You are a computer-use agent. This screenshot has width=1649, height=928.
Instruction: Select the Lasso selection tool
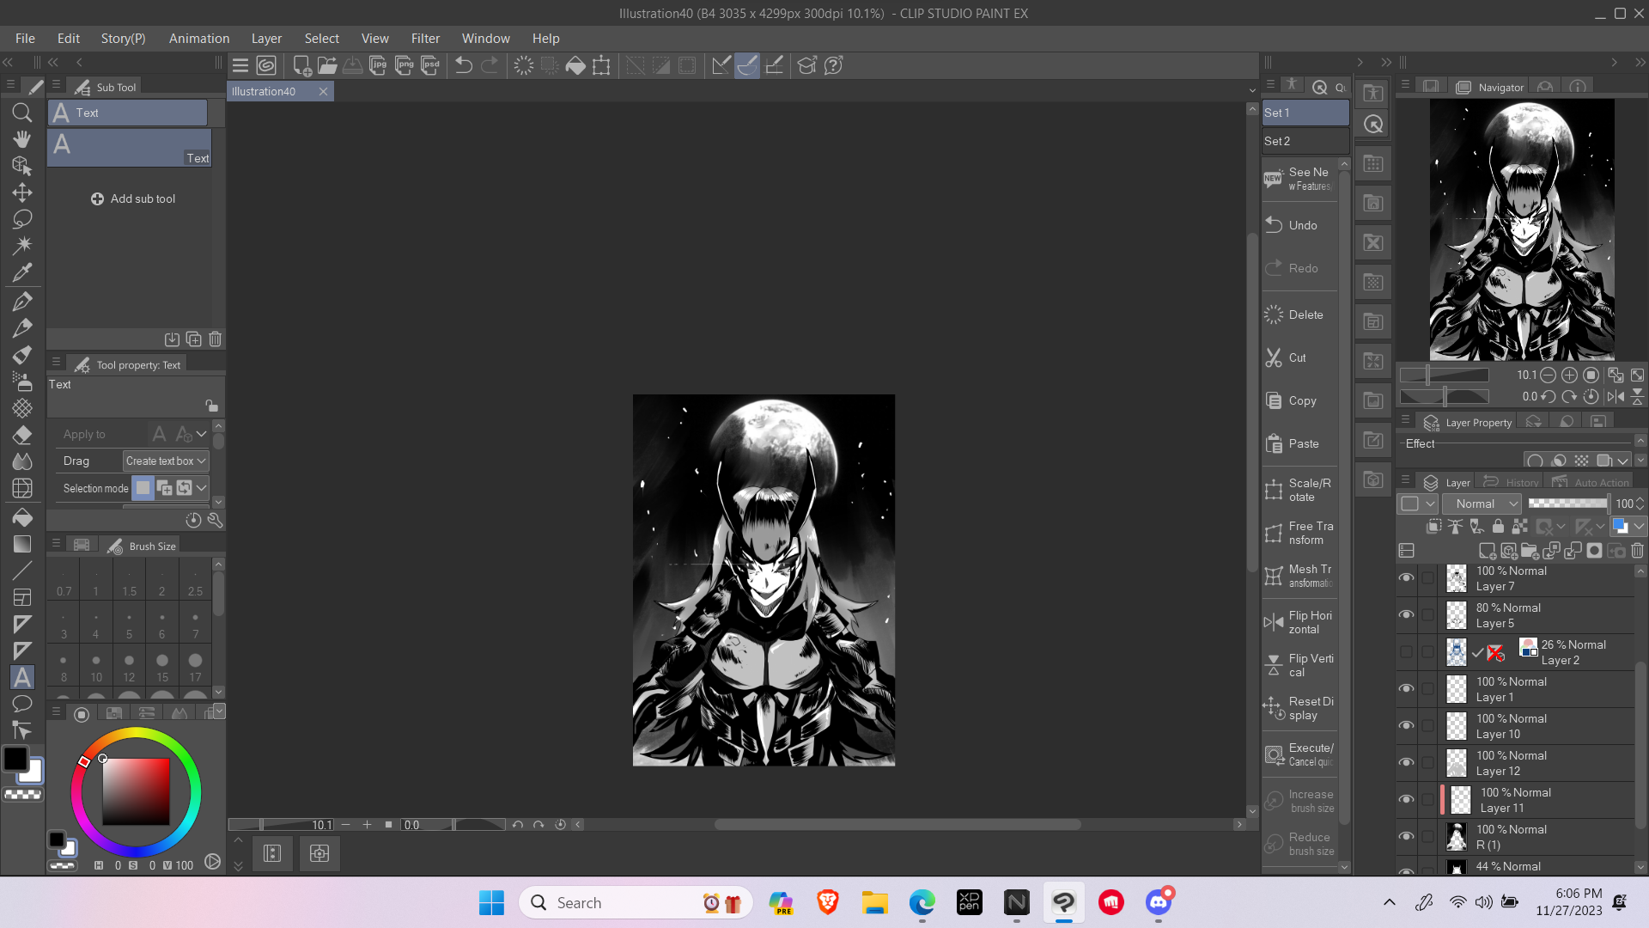[x=22, y=219]
